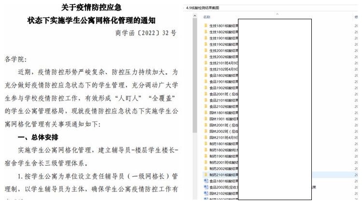The width and height of the screenshot is (362, 203).
Task: Open the 生技1801 folder icon
Action: pos(206,25)
